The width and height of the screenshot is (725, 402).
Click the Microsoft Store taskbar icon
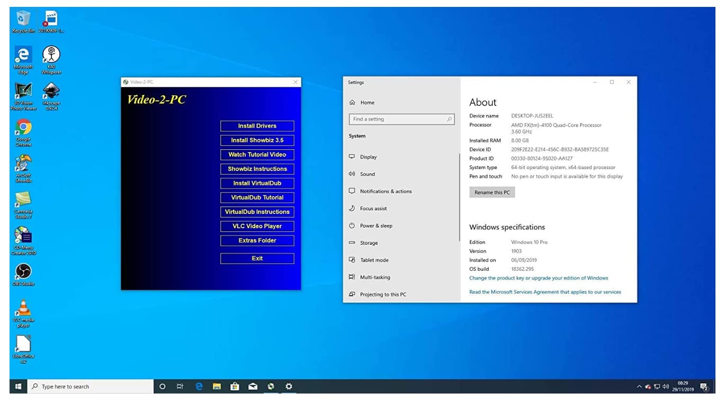[x=235, y=387]
